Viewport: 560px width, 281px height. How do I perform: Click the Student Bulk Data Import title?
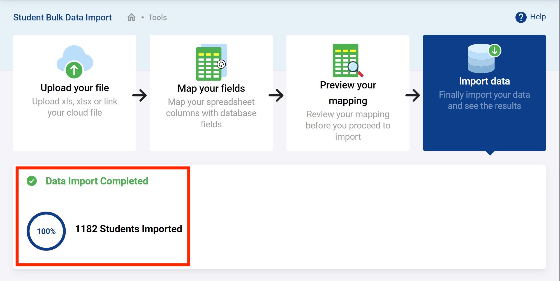click(x=63, y=17)
